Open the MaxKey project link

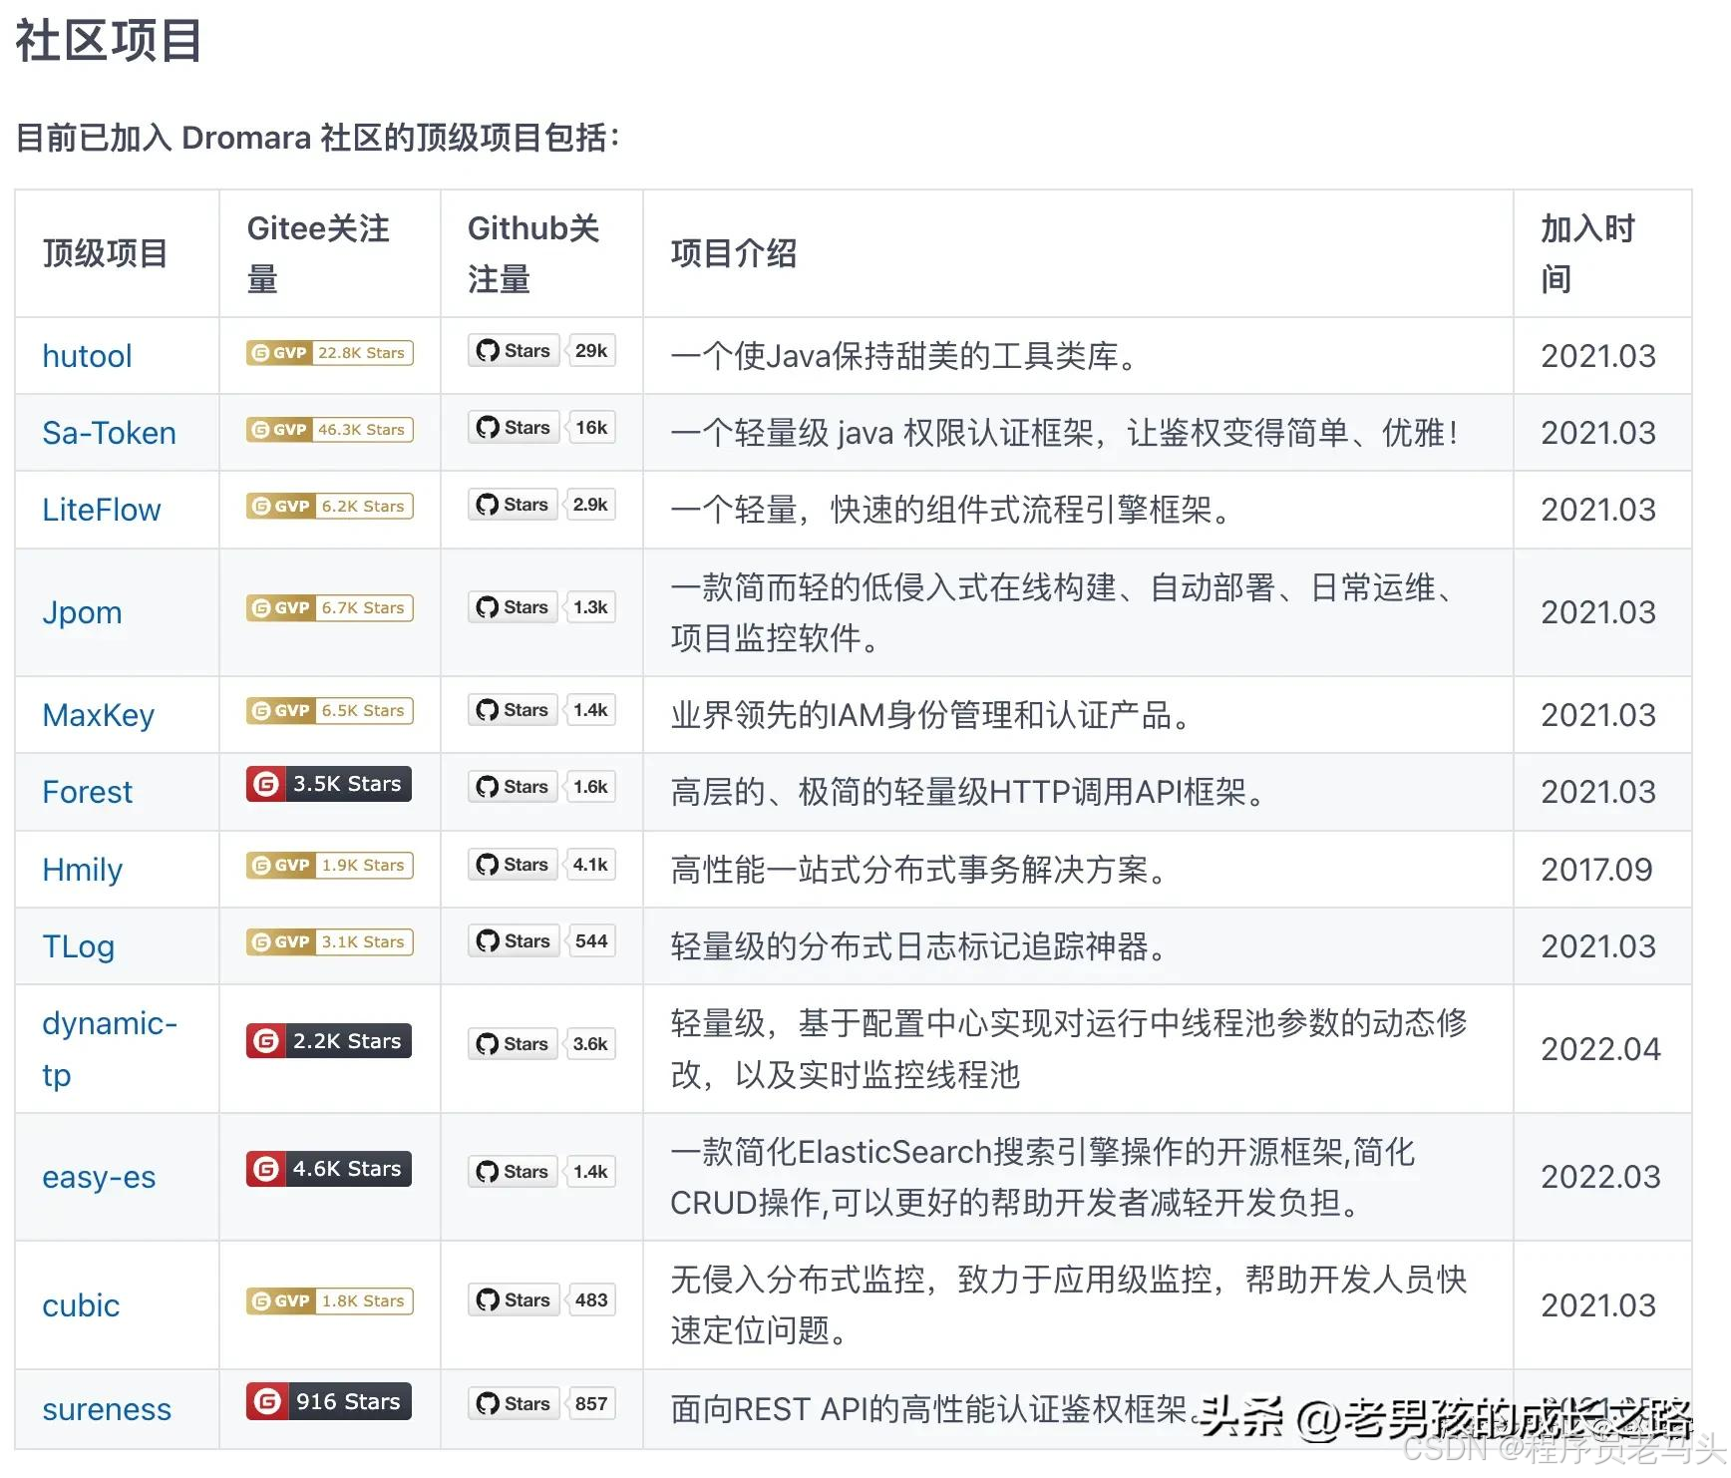98,715
